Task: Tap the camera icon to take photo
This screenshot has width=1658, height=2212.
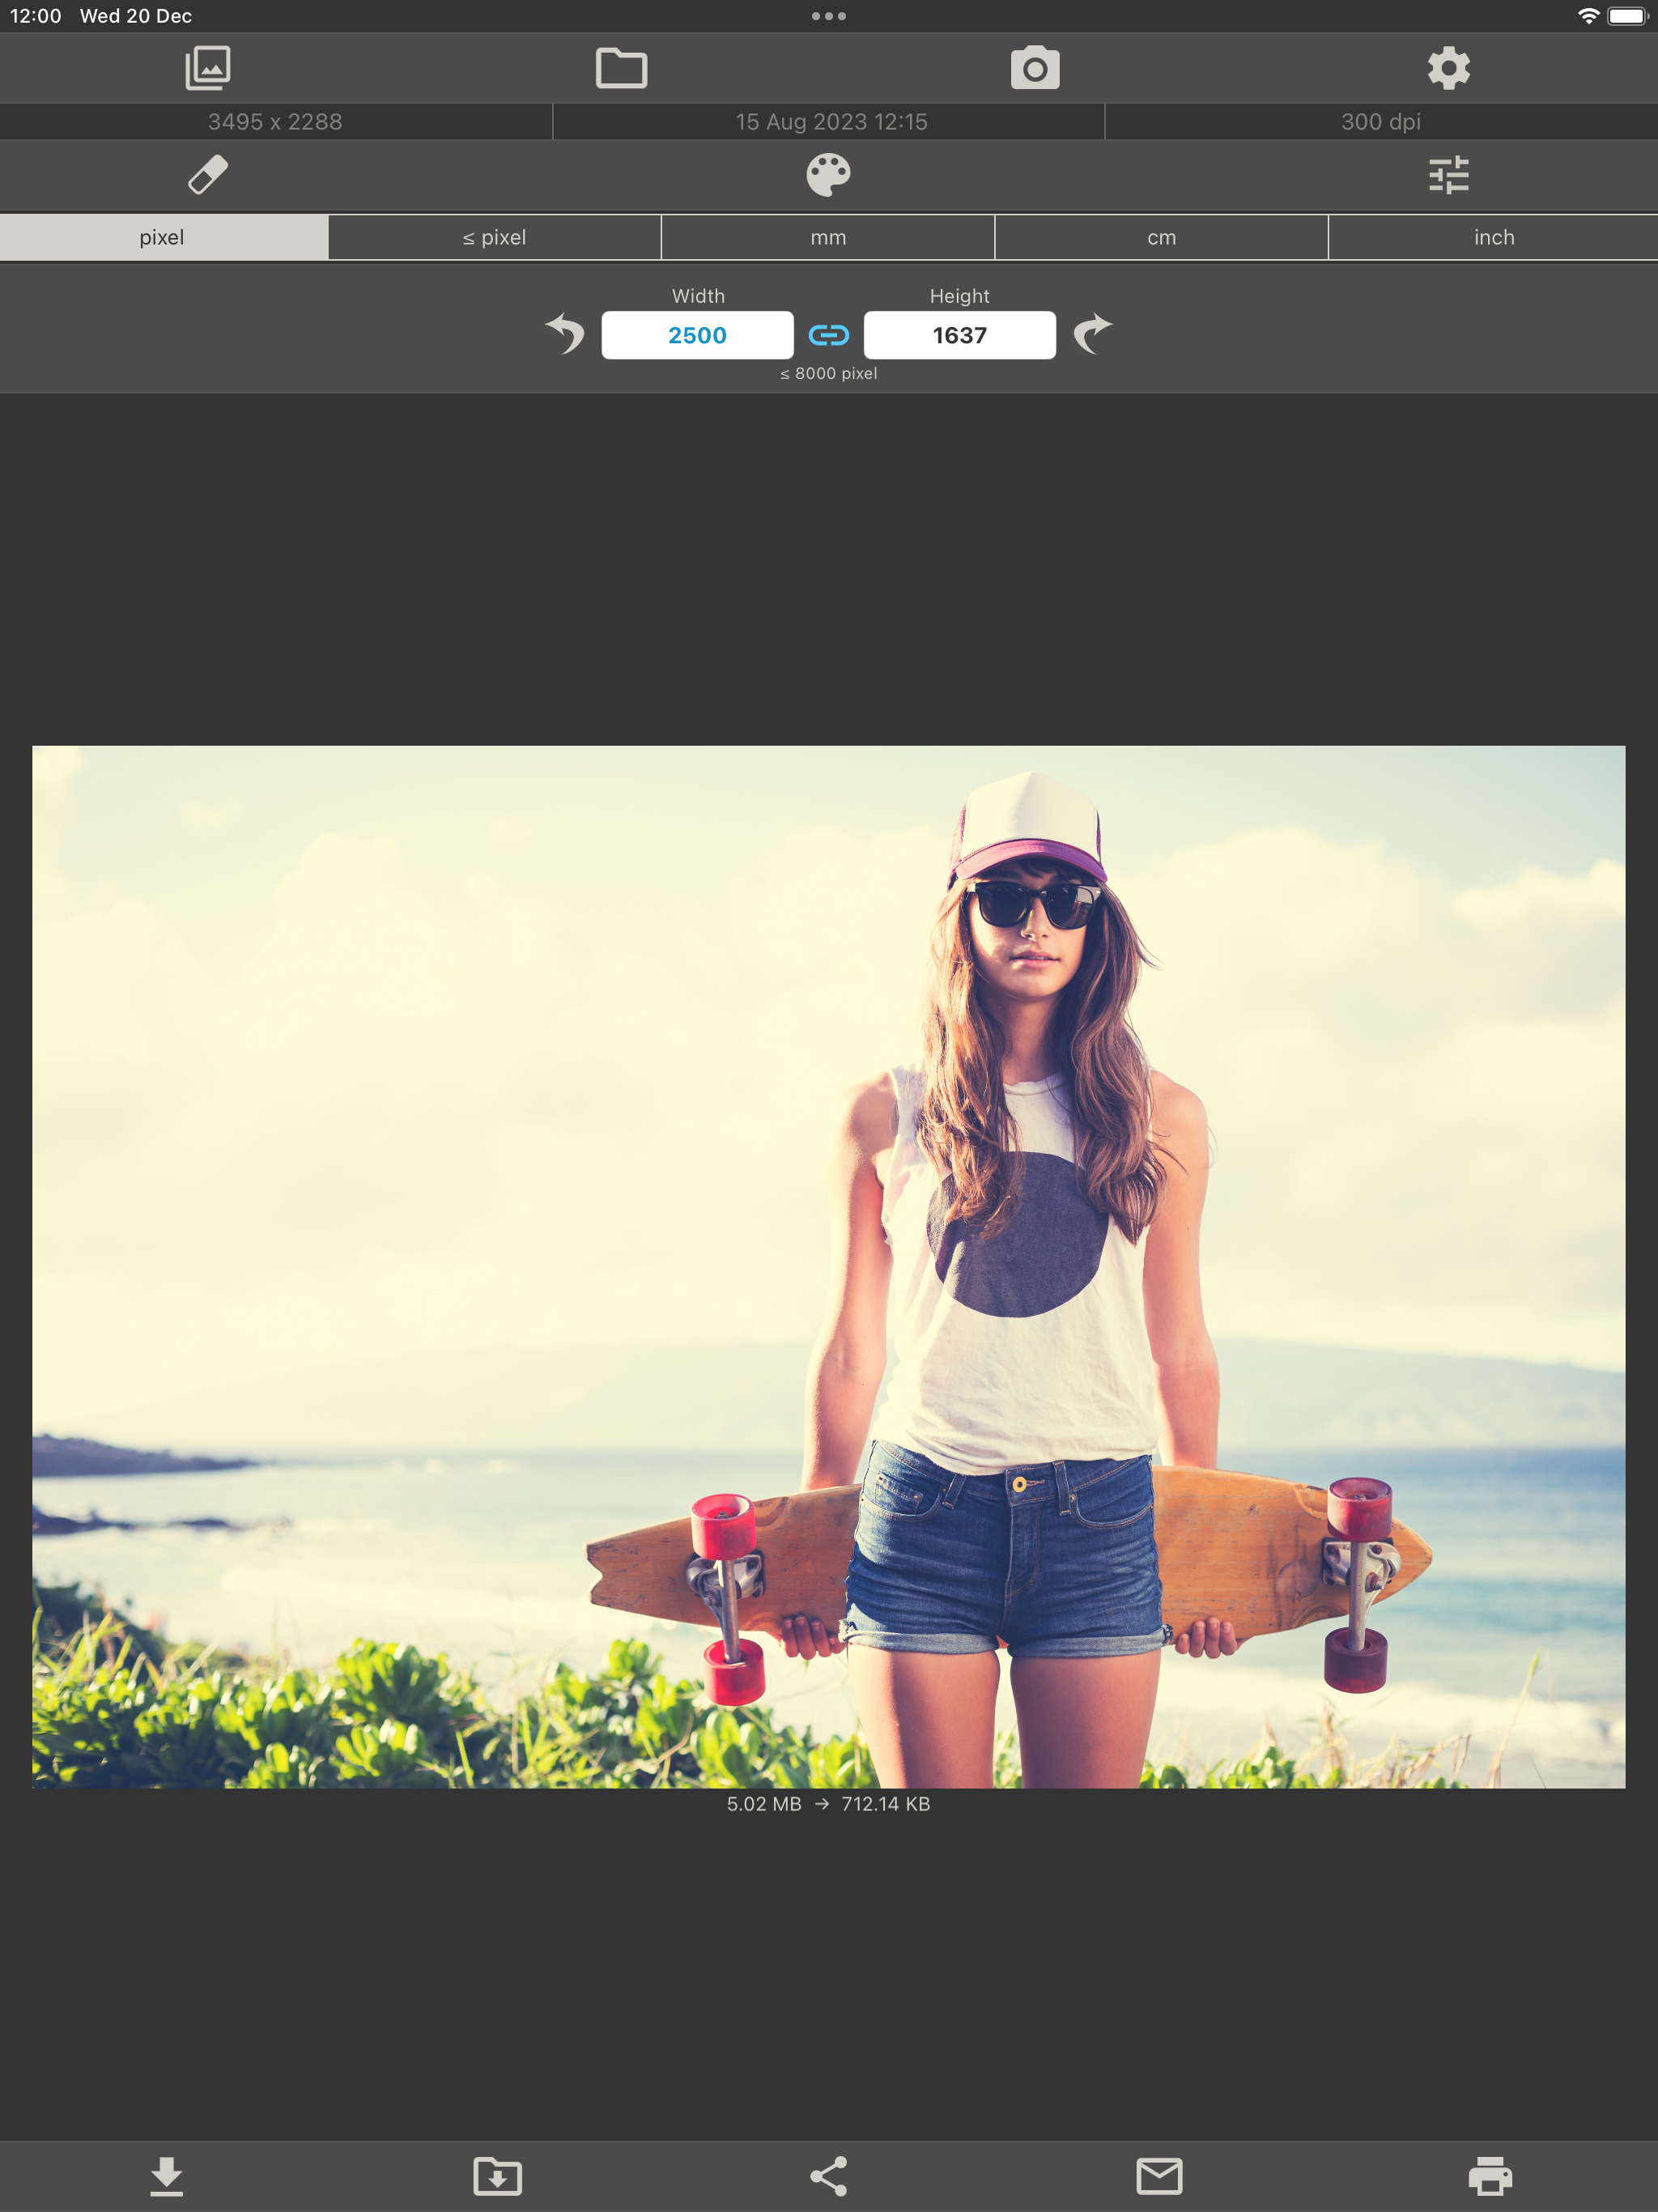Action: [x=1035, y=68]
